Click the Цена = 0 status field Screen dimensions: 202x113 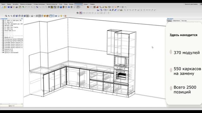point(11,106)
